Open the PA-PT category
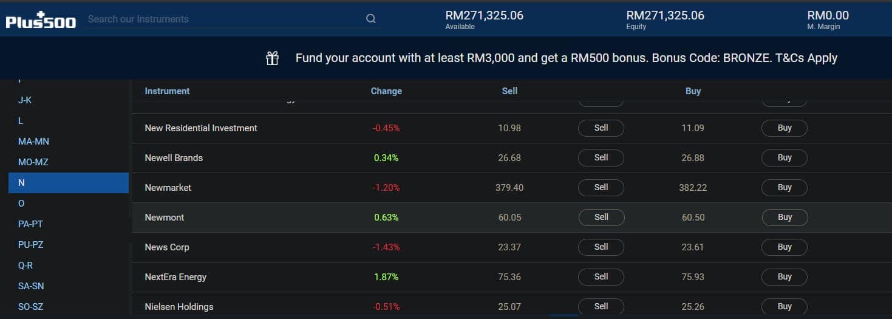This screenshot has width=892, height=319. (30, 224)
